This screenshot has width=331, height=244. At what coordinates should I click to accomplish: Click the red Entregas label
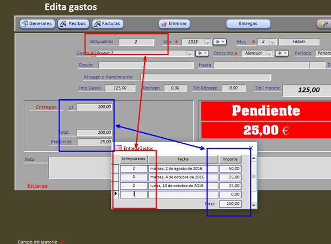46,107
